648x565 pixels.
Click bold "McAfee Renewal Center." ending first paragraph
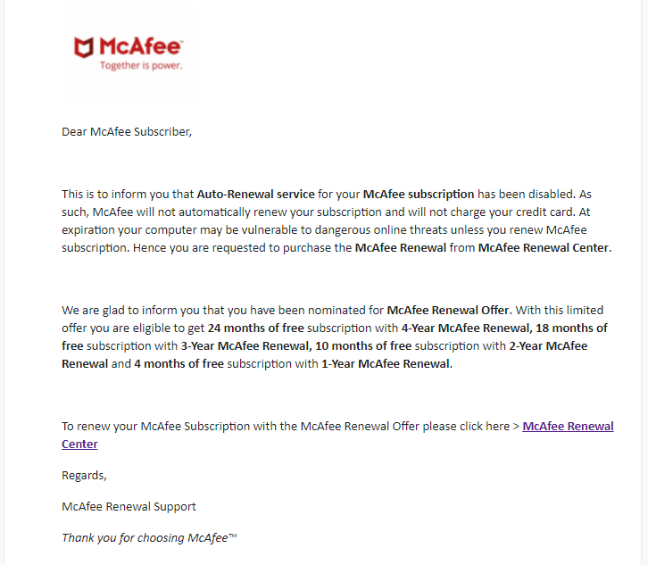[x=544, y=248]
